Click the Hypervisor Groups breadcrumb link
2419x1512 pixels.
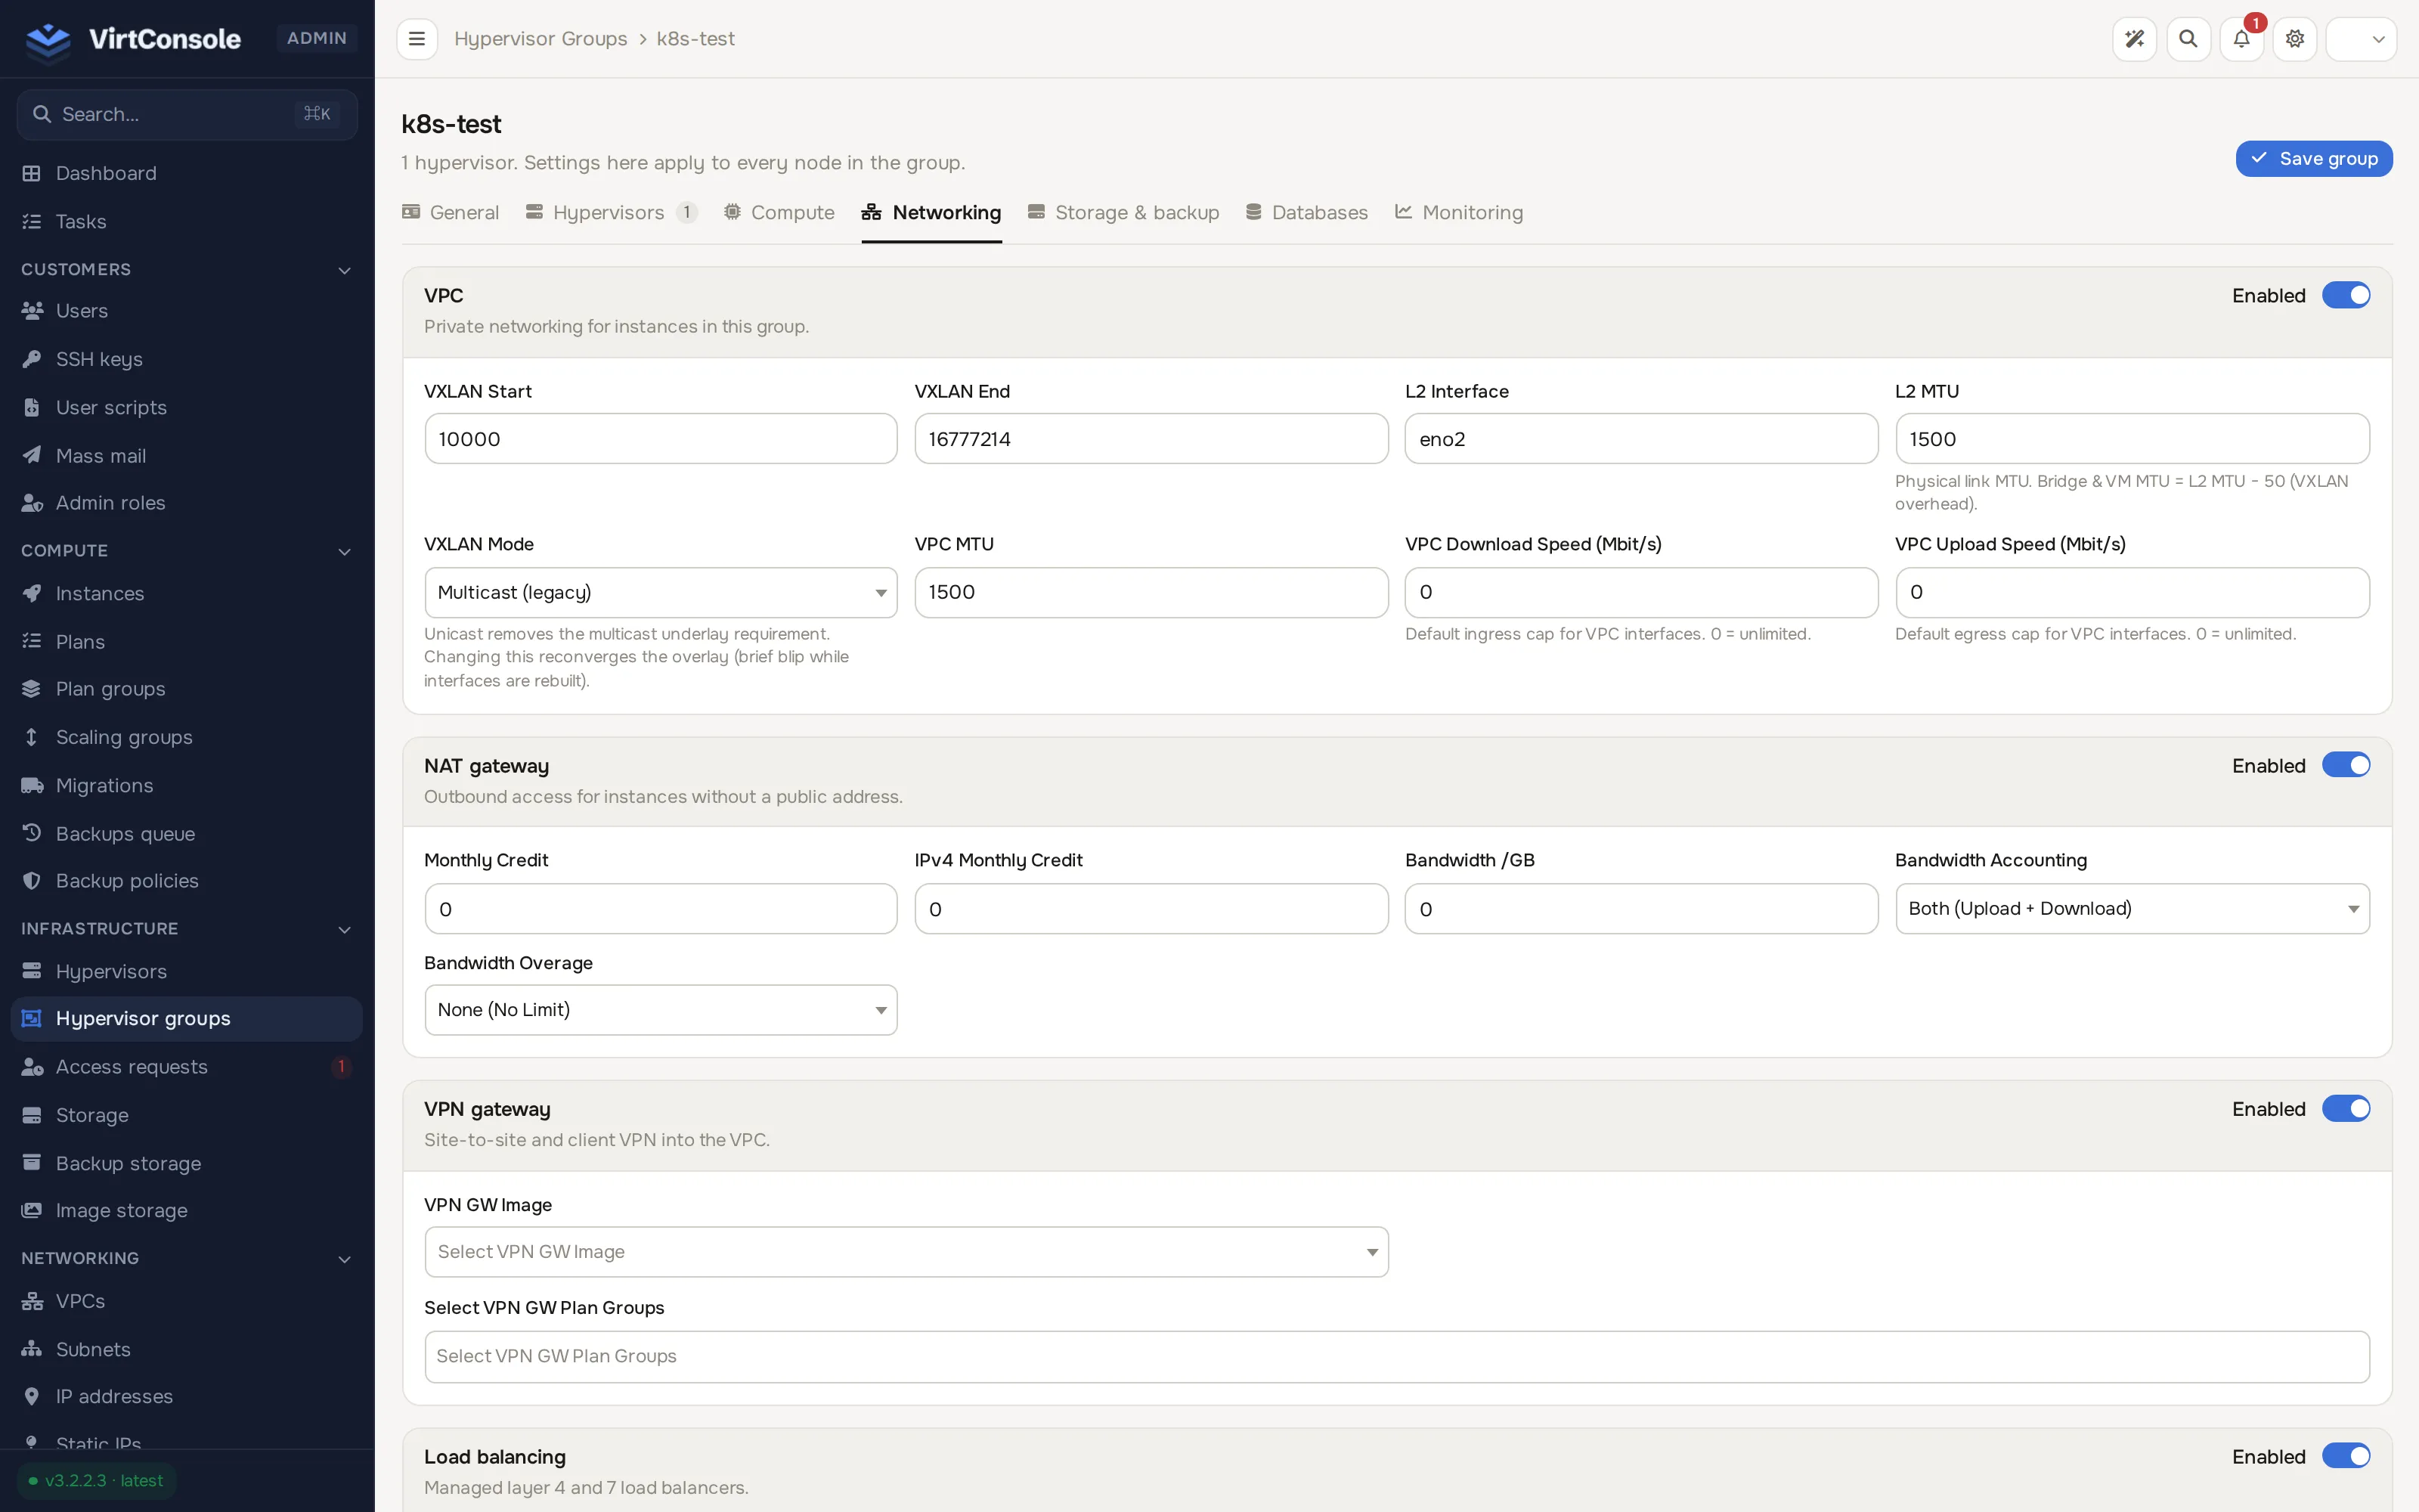540,39
